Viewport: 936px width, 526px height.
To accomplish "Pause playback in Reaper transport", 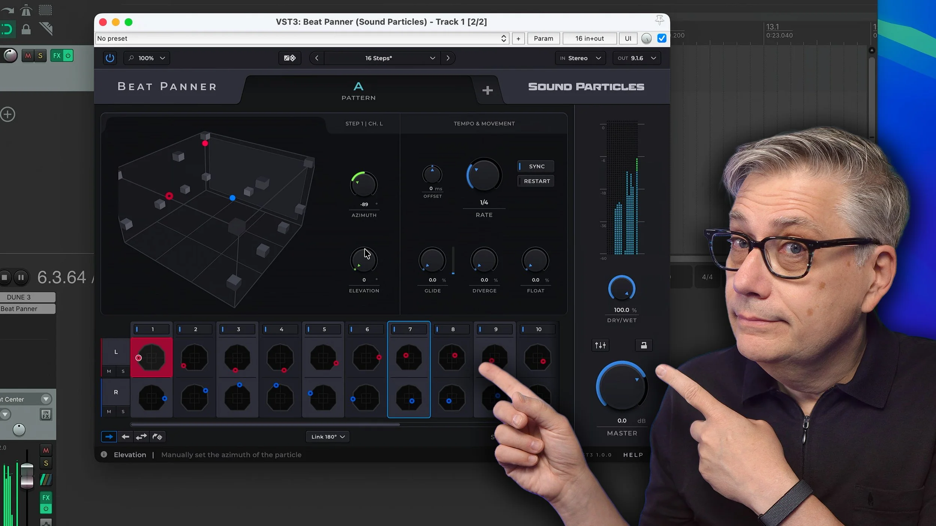I will click(21, 277).
